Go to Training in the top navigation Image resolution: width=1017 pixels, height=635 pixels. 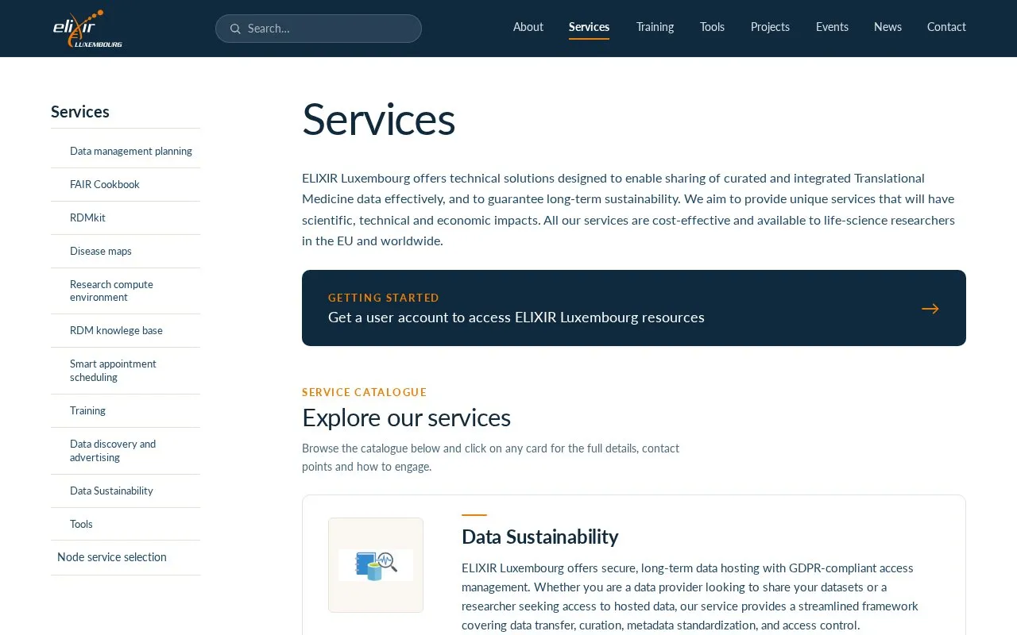click(655, 27)
